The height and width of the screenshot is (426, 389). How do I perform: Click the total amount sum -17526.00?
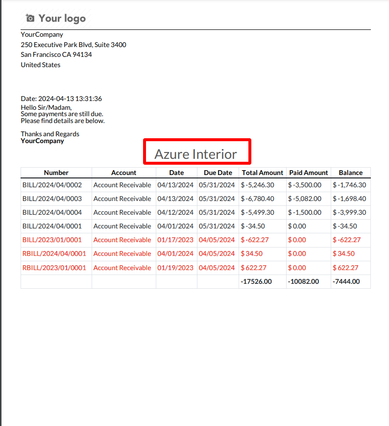tap(256, 281)
